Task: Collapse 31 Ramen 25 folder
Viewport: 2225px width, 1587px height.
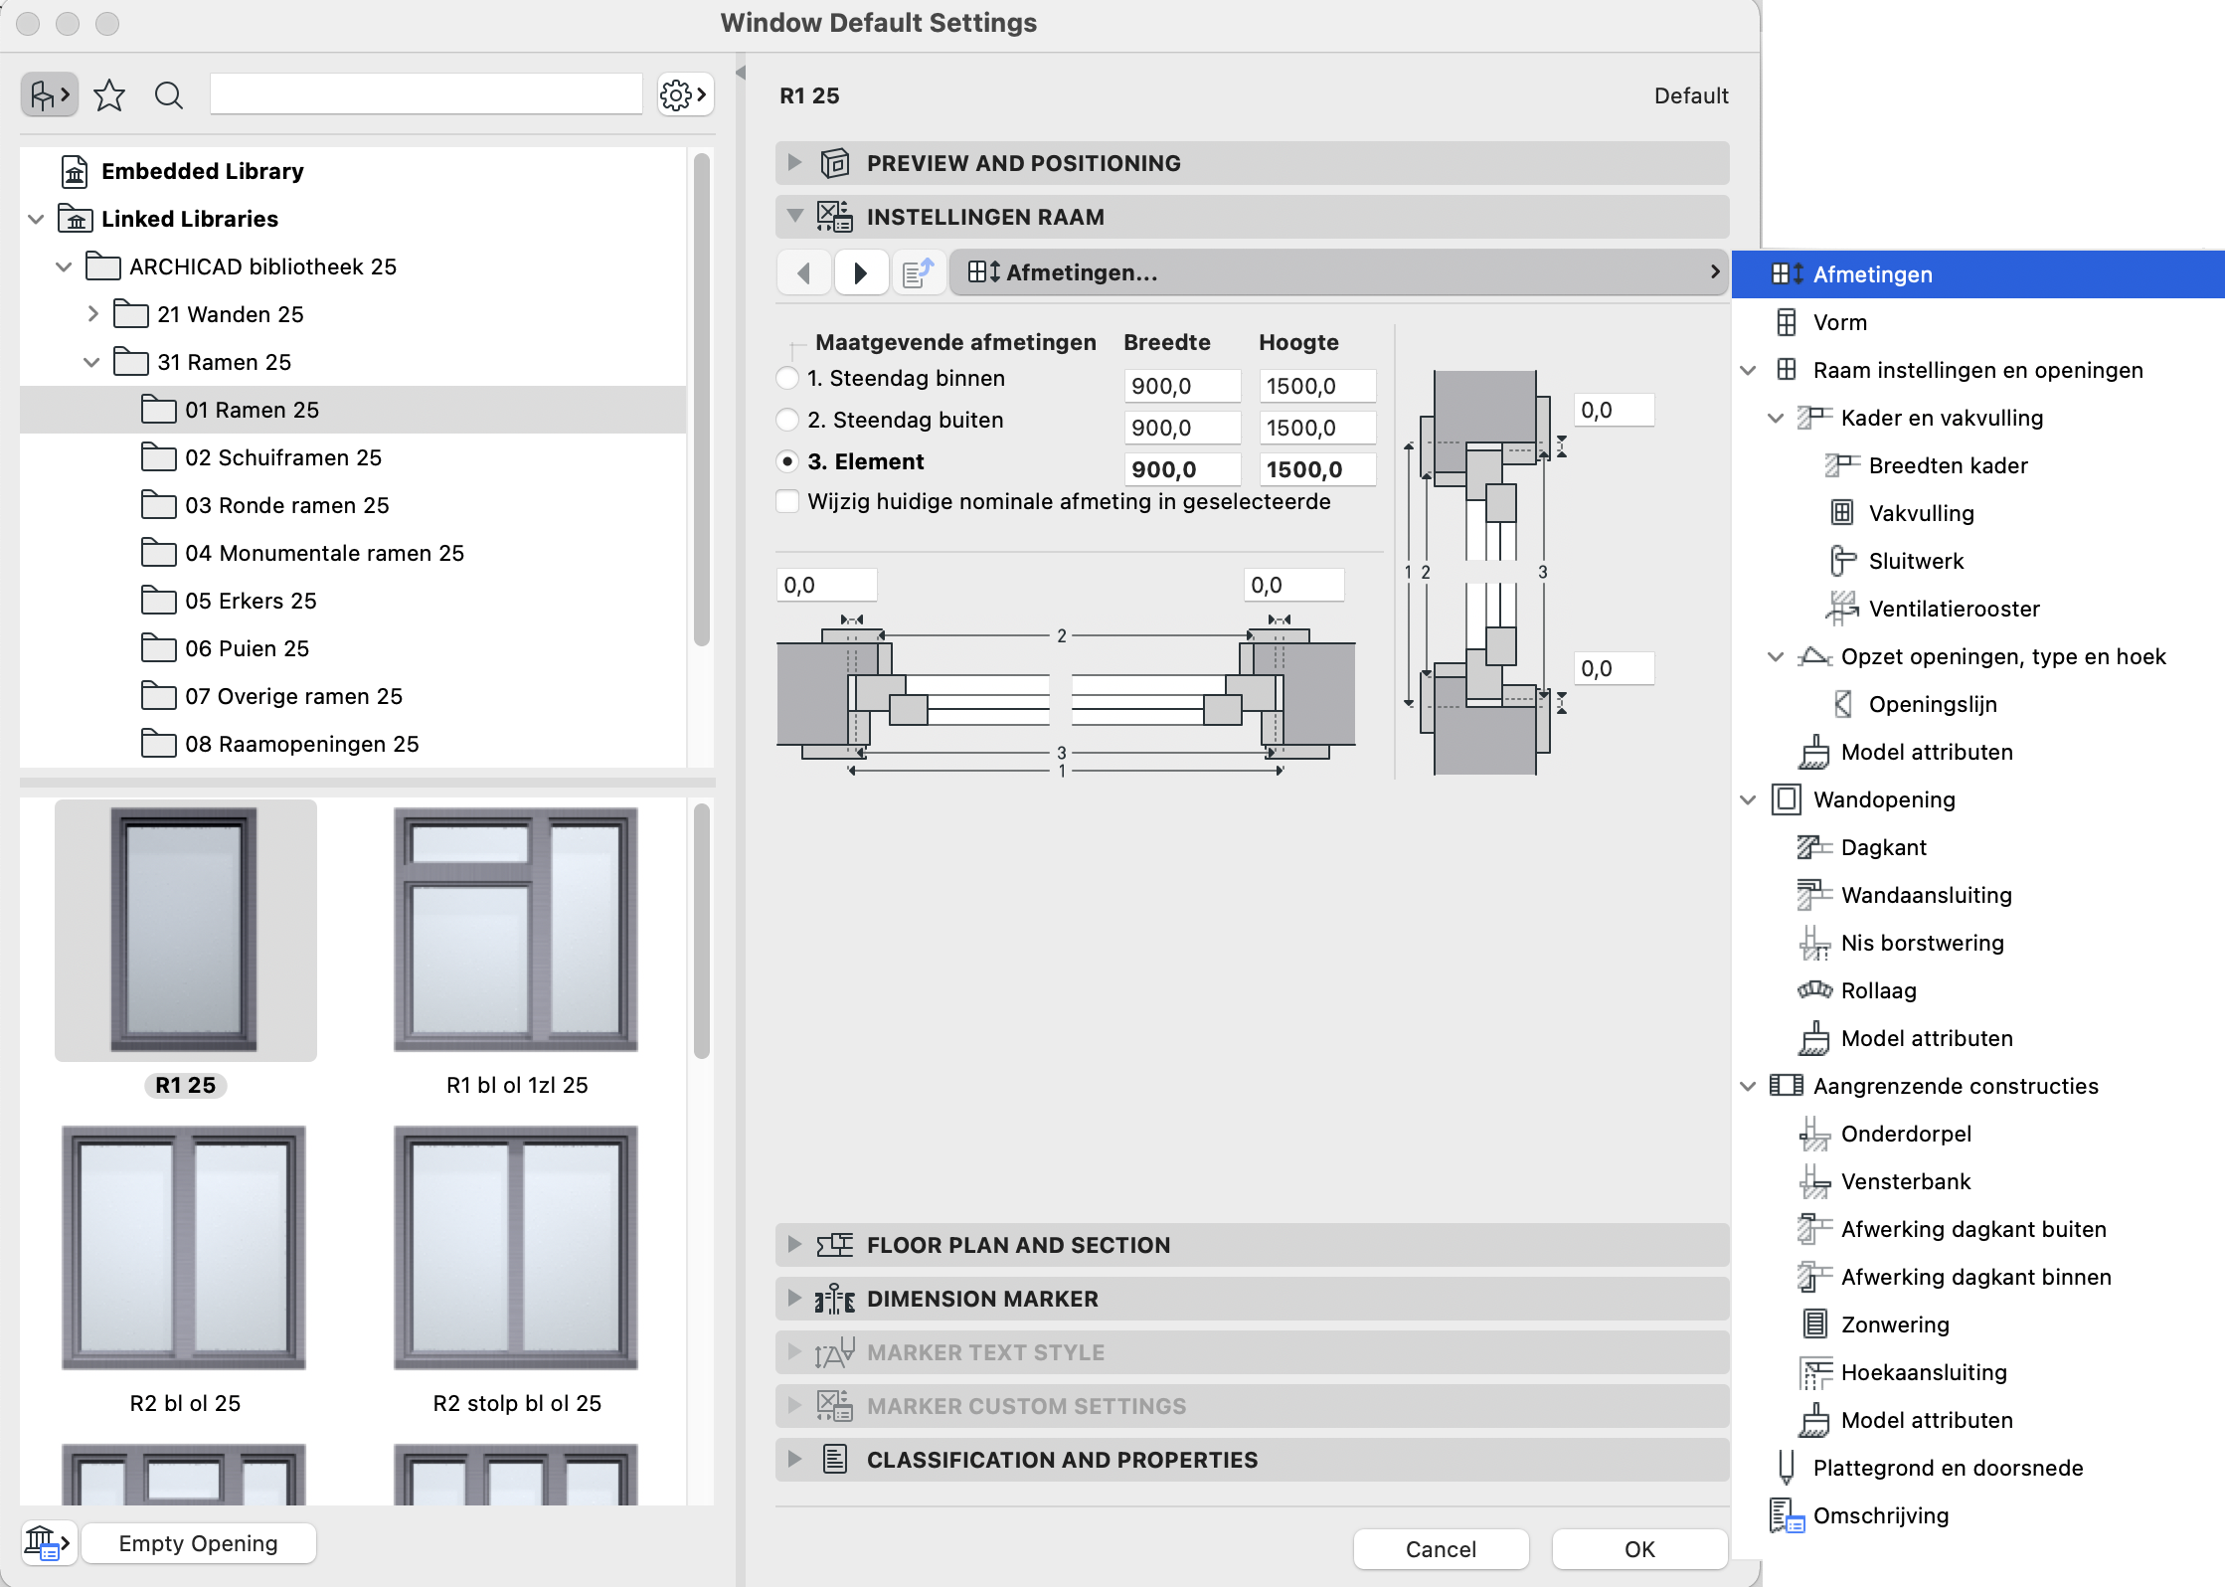Action: (x=91, y=362)
